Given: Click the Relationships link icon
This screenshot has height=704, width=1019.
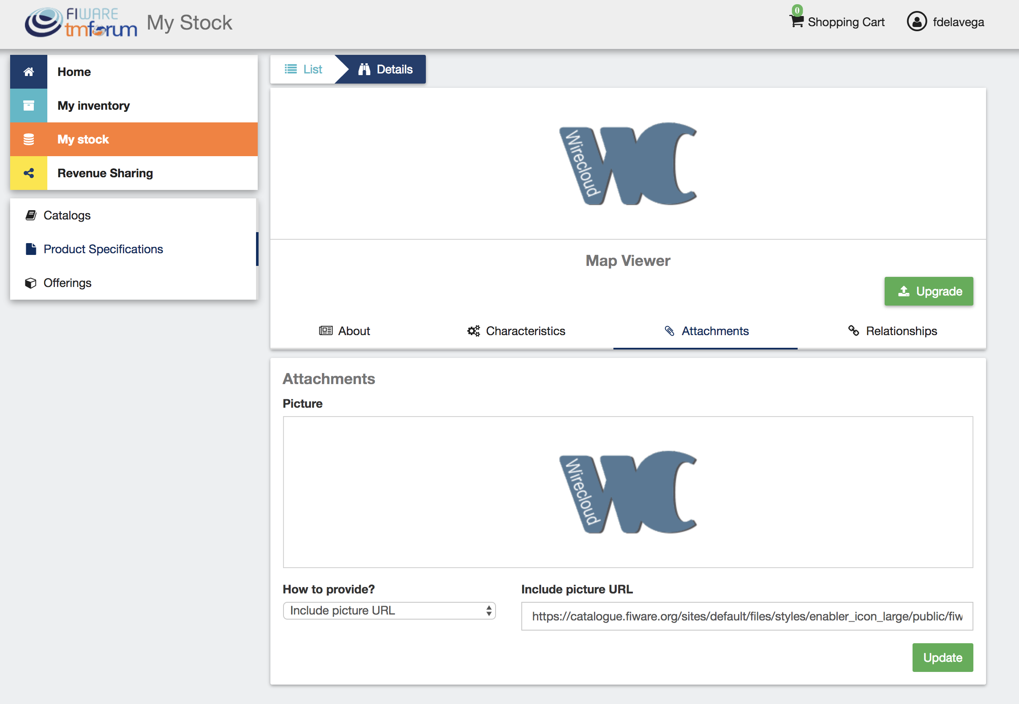Looking at the screenshot, I should [853, 331].
